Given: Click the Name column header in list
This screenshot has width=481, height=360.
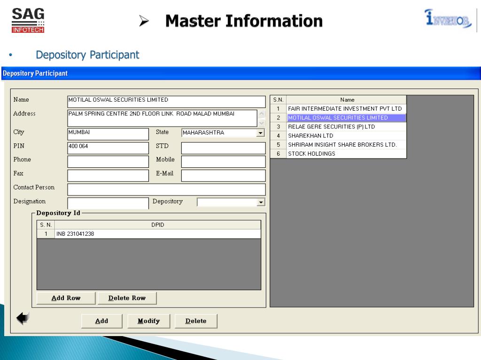Looking at the screenshot, I should (x=347, y=100).
